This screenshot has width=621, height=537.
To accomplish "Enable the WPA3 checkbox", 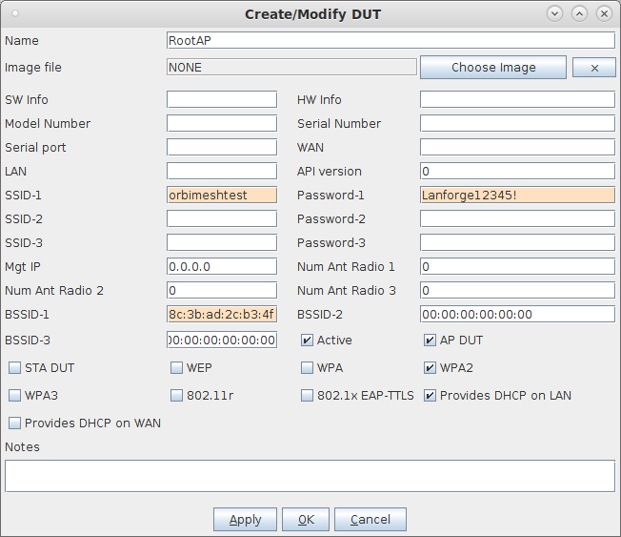I will (15, 396).
